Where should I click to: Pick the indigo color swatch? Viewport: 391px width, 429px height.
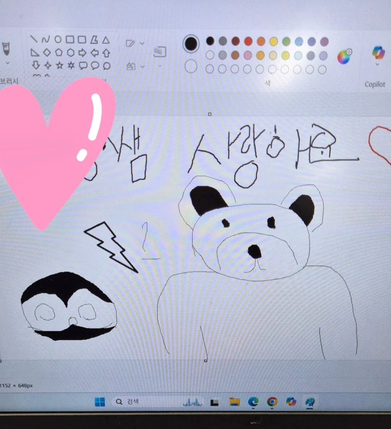click(x=312, y=42)
